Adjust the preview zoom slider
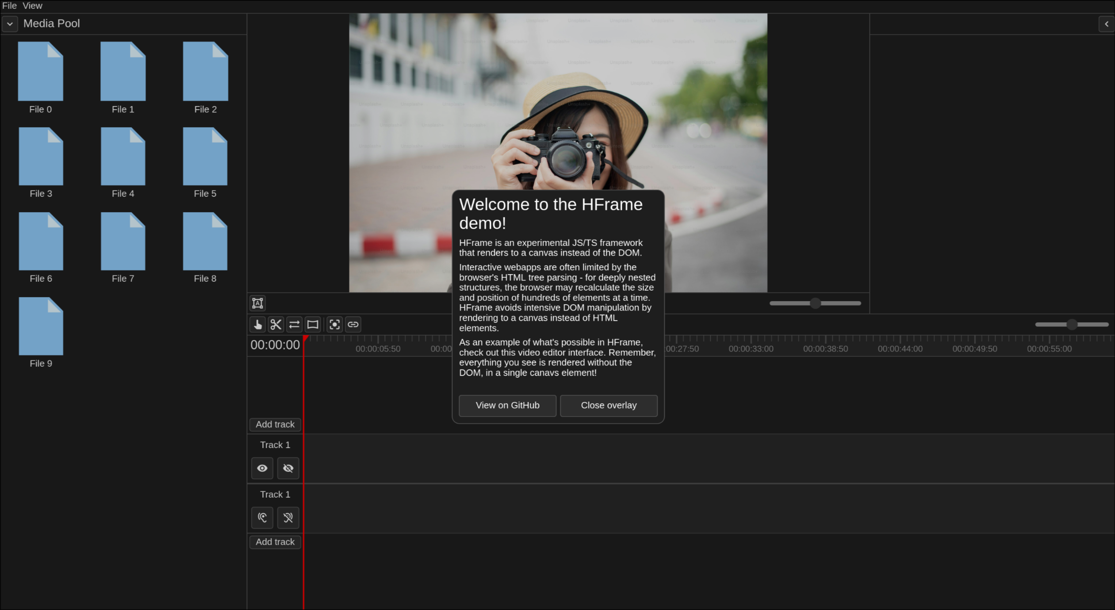Image resolution: width=1115 pixels, height=610 pixels. click(815, 303)
